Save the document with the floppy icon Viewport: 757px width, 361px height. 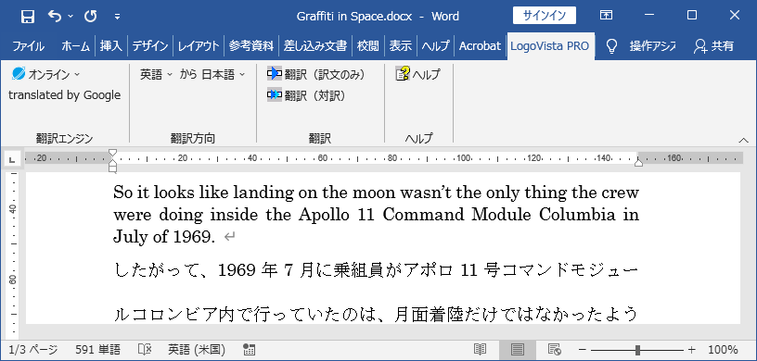coord(28,17)
